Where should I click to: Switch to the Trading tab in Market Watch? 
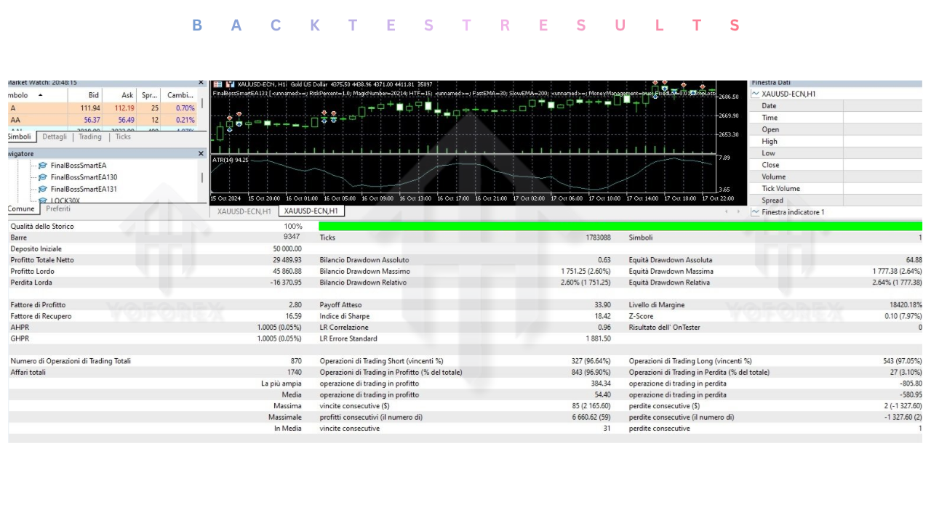(x=89, y=137)
